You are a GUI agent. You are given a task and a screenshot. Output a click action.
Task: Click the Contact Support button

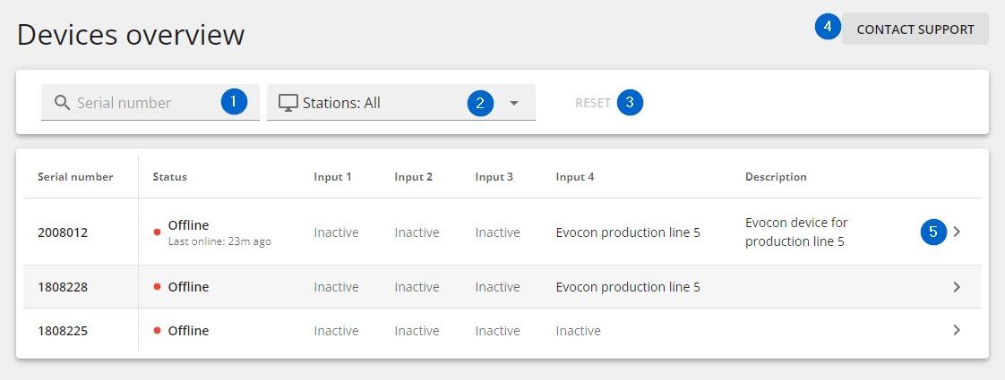[915, 29]
